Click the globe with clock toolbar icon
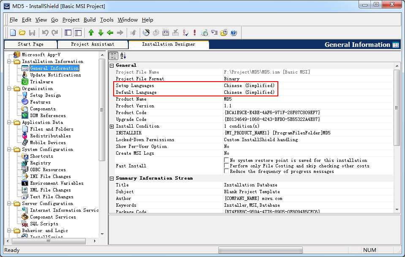 point(204,33)
